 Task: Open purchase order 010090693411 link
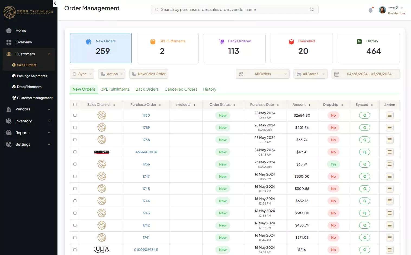(x=146, y=250)
